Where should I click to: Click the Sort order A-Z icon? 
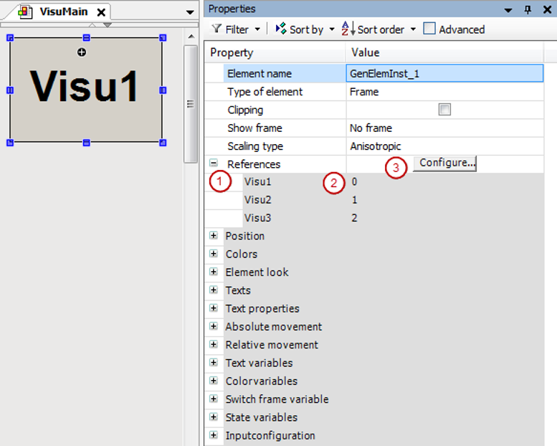348,29
